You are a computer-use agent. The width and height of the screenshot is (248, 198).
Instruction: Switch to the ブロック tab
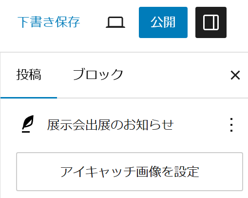[x=98, y=75]
